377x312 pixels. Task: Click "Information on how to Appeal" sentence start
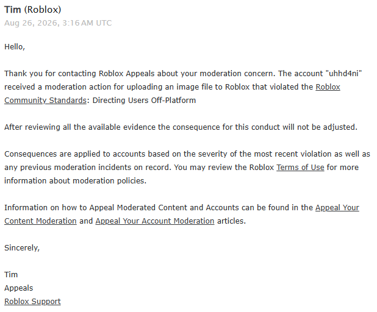point(60,208)
